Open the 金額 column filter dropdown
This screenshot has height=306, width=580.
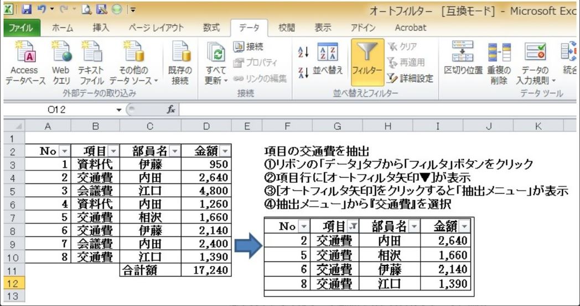coord(225,151)
